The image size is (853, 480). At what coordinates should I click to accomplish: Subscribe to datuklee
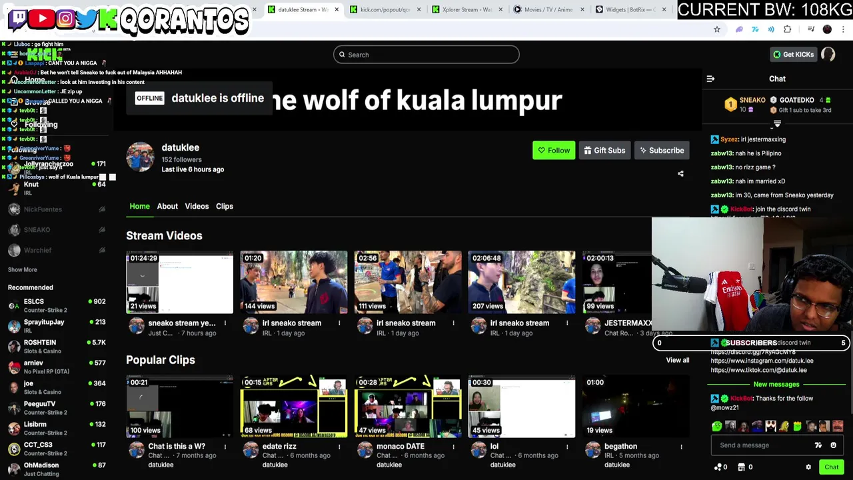pyautogui.click(x=662, y=151)
